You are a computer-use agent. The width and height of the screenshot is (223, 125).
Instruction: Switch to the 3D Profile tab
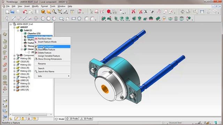coord(86,119)
